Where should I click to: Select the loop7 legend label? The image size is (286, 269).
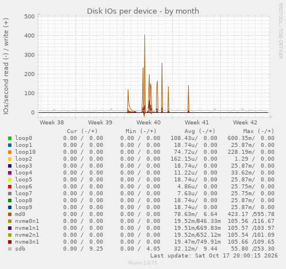click(24, 194)
